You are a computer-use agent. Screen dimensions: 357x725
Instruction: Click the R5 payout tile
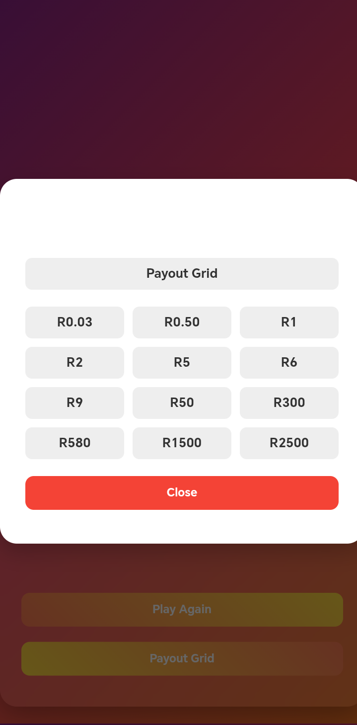point(182,363)
